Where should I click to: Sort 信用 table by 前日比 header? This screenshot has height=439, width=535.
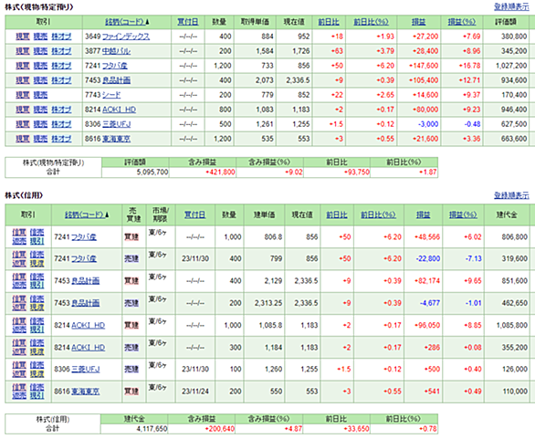click(x=336, y=214)
